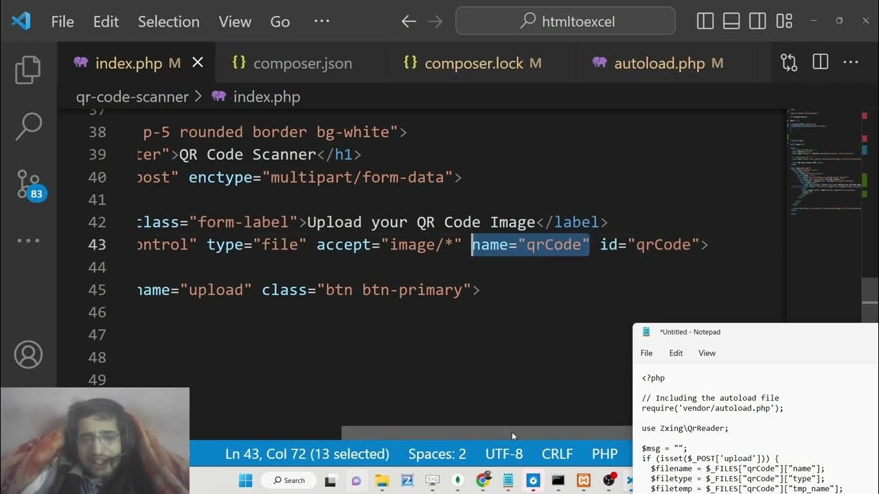
Task: Click the htmltoexcel search box in title bar
Action: click(x=565, y=22)
